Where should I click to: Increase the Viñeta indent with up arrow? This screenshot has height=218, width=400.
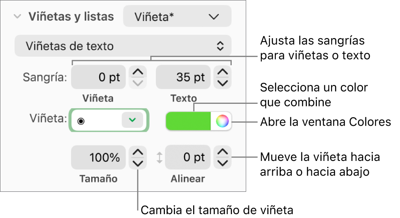137,72
